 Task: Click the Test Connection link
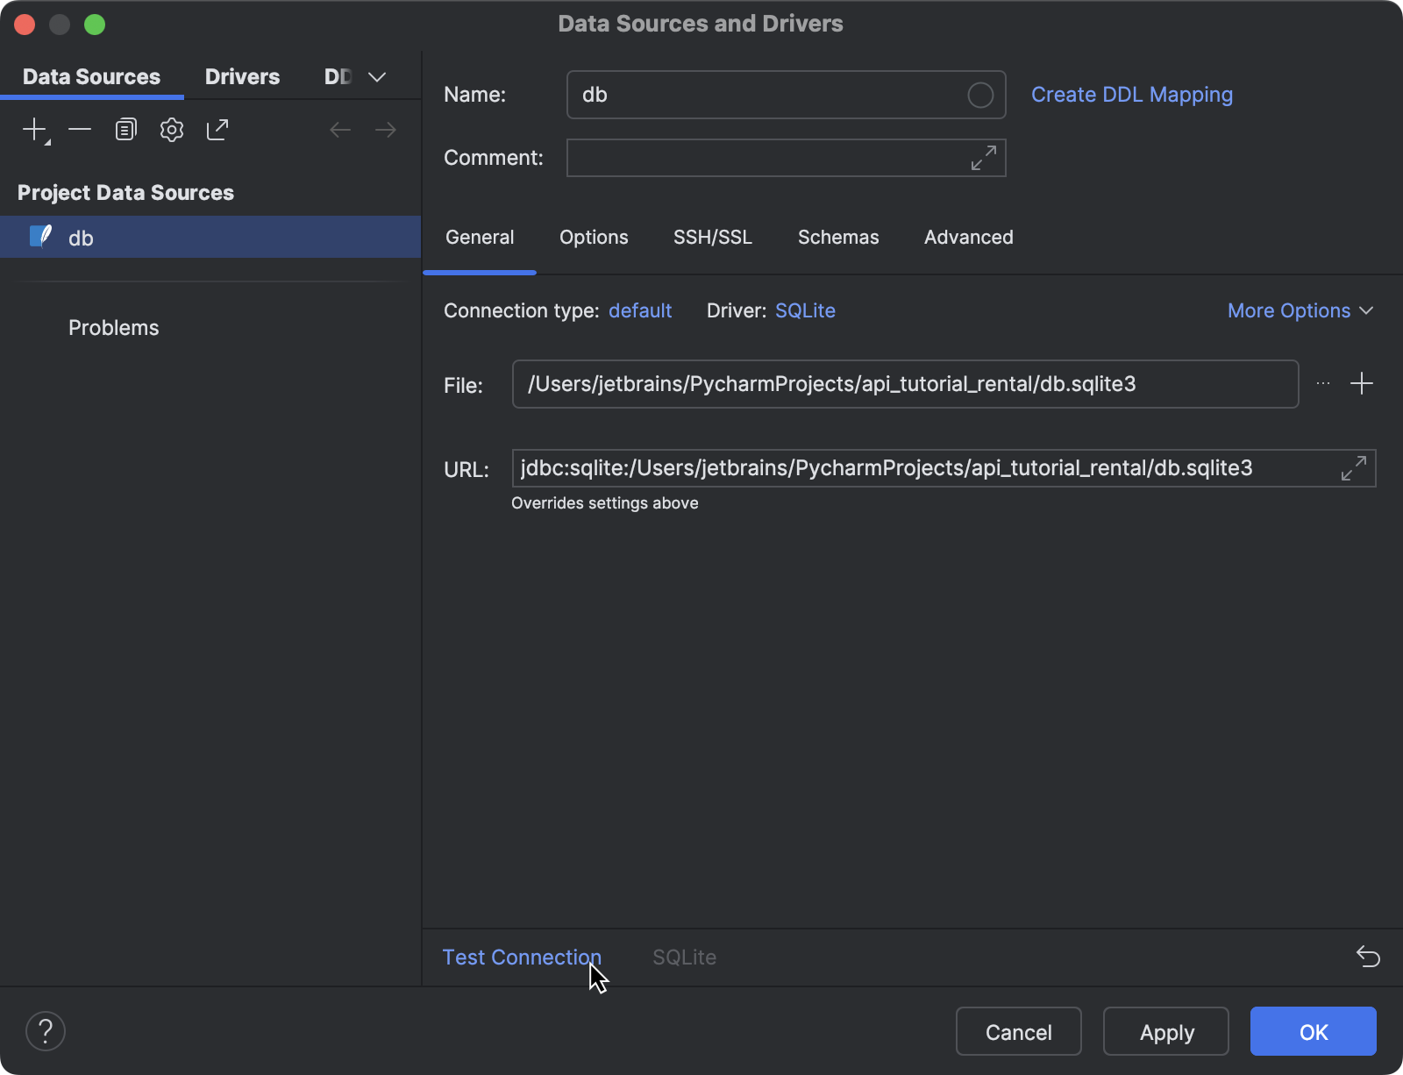tap(522, 957)
